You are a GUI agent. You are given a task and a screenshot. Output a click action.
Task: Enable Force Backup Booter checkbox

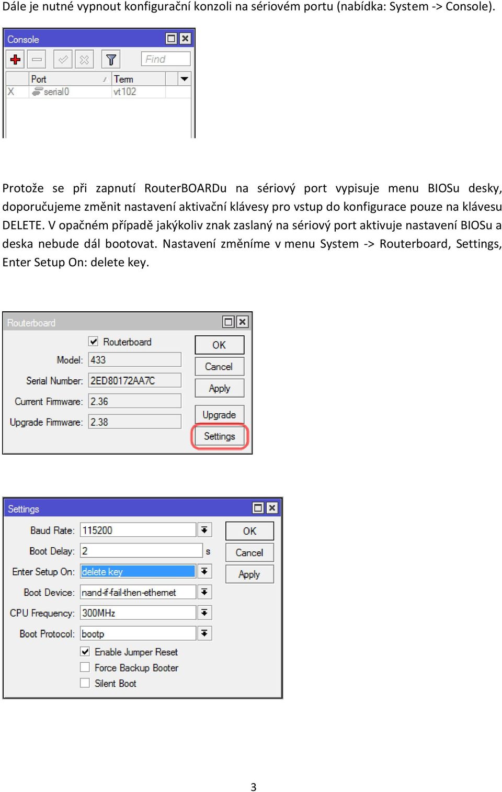(85, 667)
